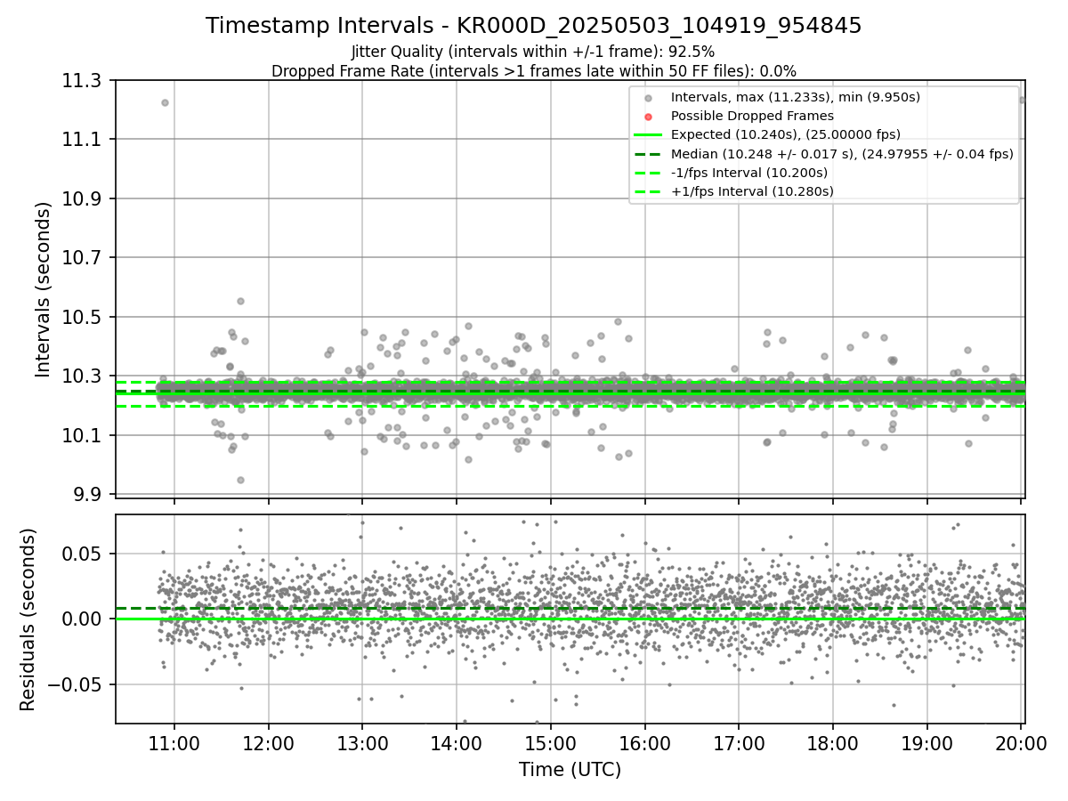Viewport: 1068px width, 801px height.
Task: Click the 10.5 tick on the intervals axis
Action: (x=85, y=317)
